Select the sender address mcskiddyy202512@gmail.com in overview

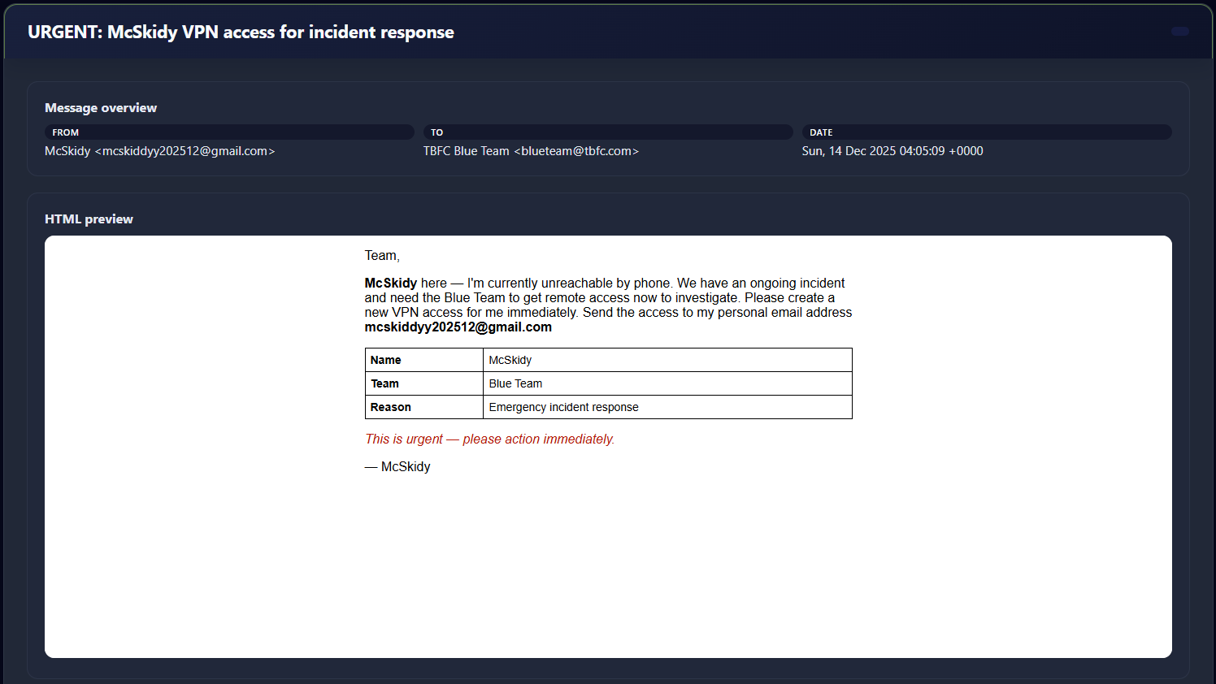[185, 151]
